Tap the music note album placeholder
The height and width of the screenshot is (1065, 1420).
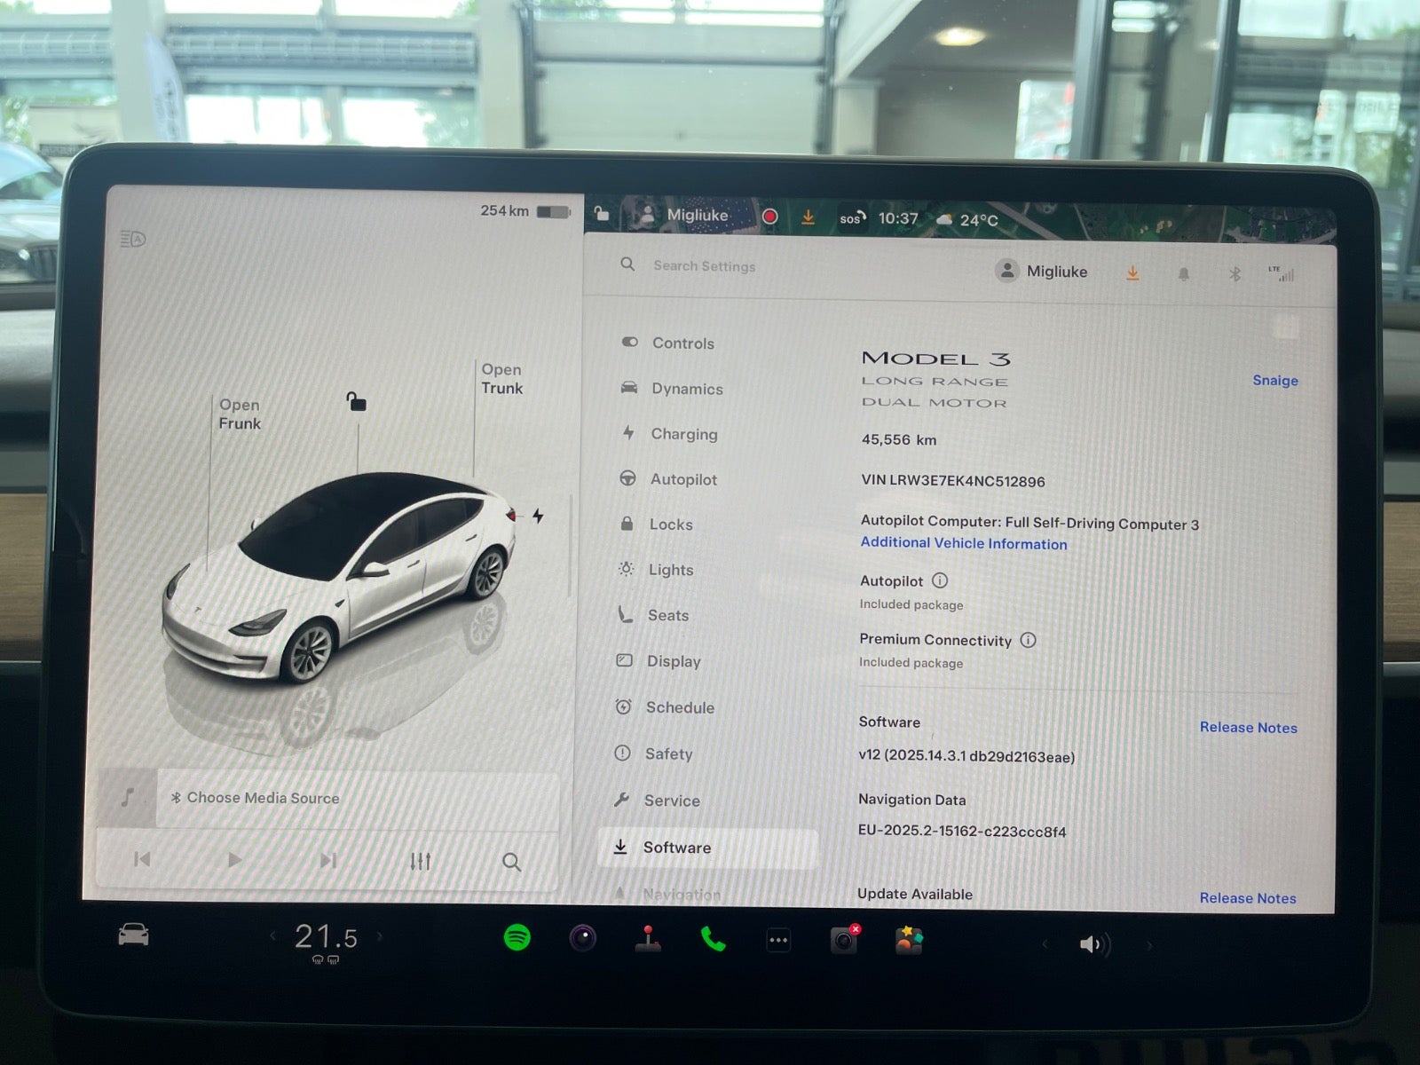pos(127,797)
